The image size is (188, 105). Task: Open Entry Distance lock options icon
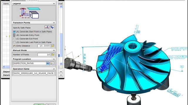[x=53, y=46]
